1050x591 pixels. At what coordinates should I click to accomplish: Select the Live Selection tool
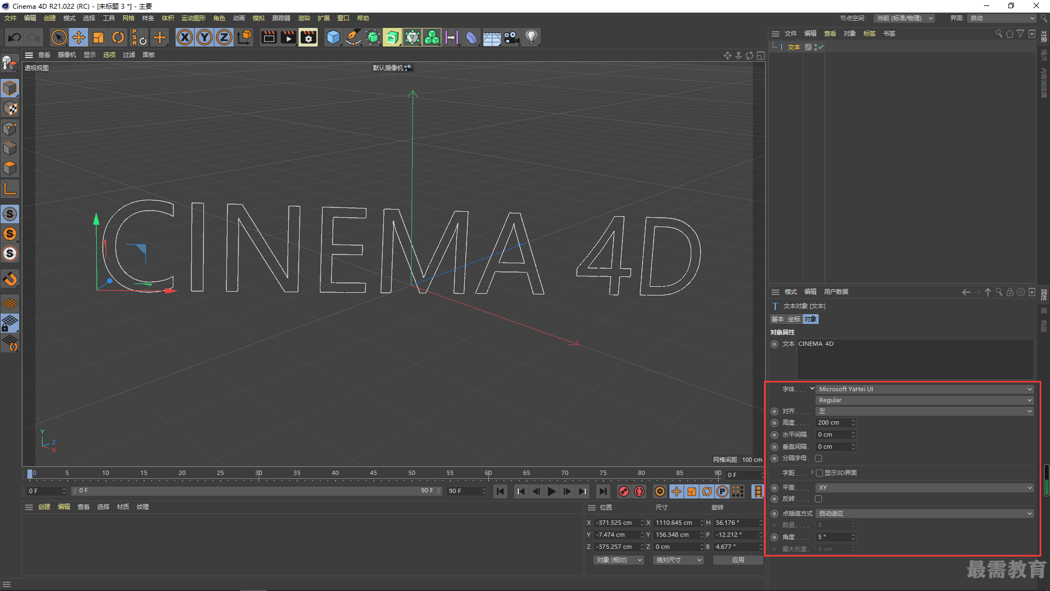[x=59, y=37]
